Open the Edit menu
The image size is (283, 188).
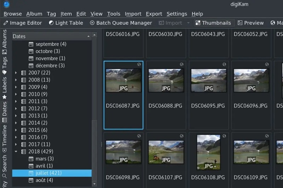point(81,14)
